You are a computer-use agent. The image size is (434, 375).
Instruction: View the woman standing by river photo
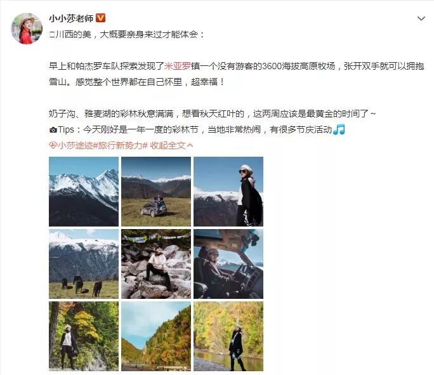228,336
